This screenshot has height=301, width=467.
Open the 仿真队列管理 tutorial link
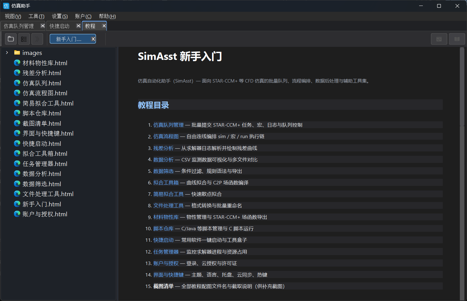(x=169, y=125)
